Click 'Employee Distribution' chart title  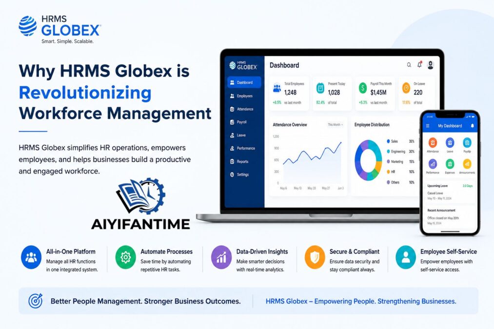coord(372,125)
